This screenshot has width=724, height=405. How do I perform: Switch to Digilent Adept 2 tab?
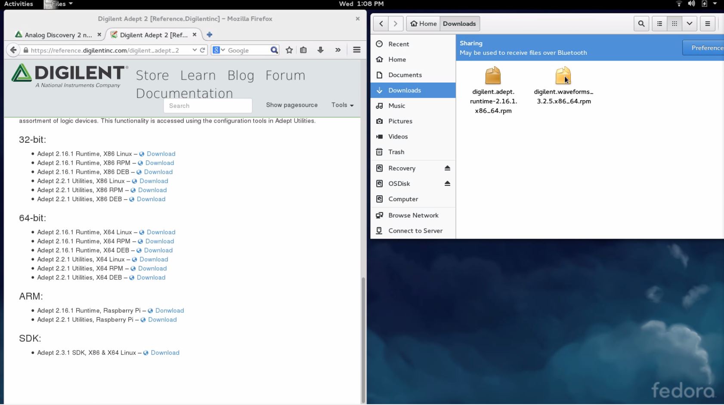[154, 35]
